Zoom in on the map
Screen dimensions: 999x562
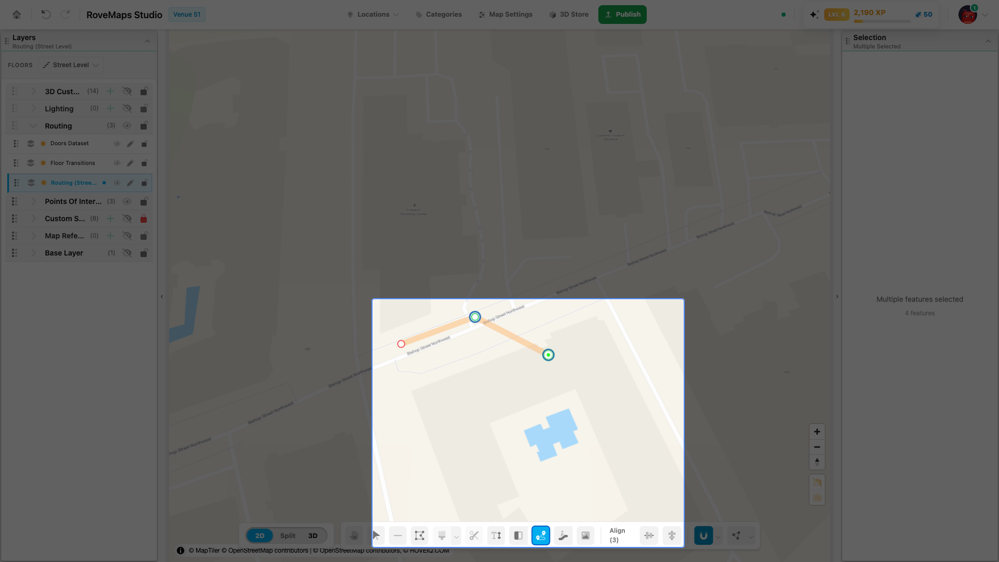pyautogui.click(x=817, y=432)
